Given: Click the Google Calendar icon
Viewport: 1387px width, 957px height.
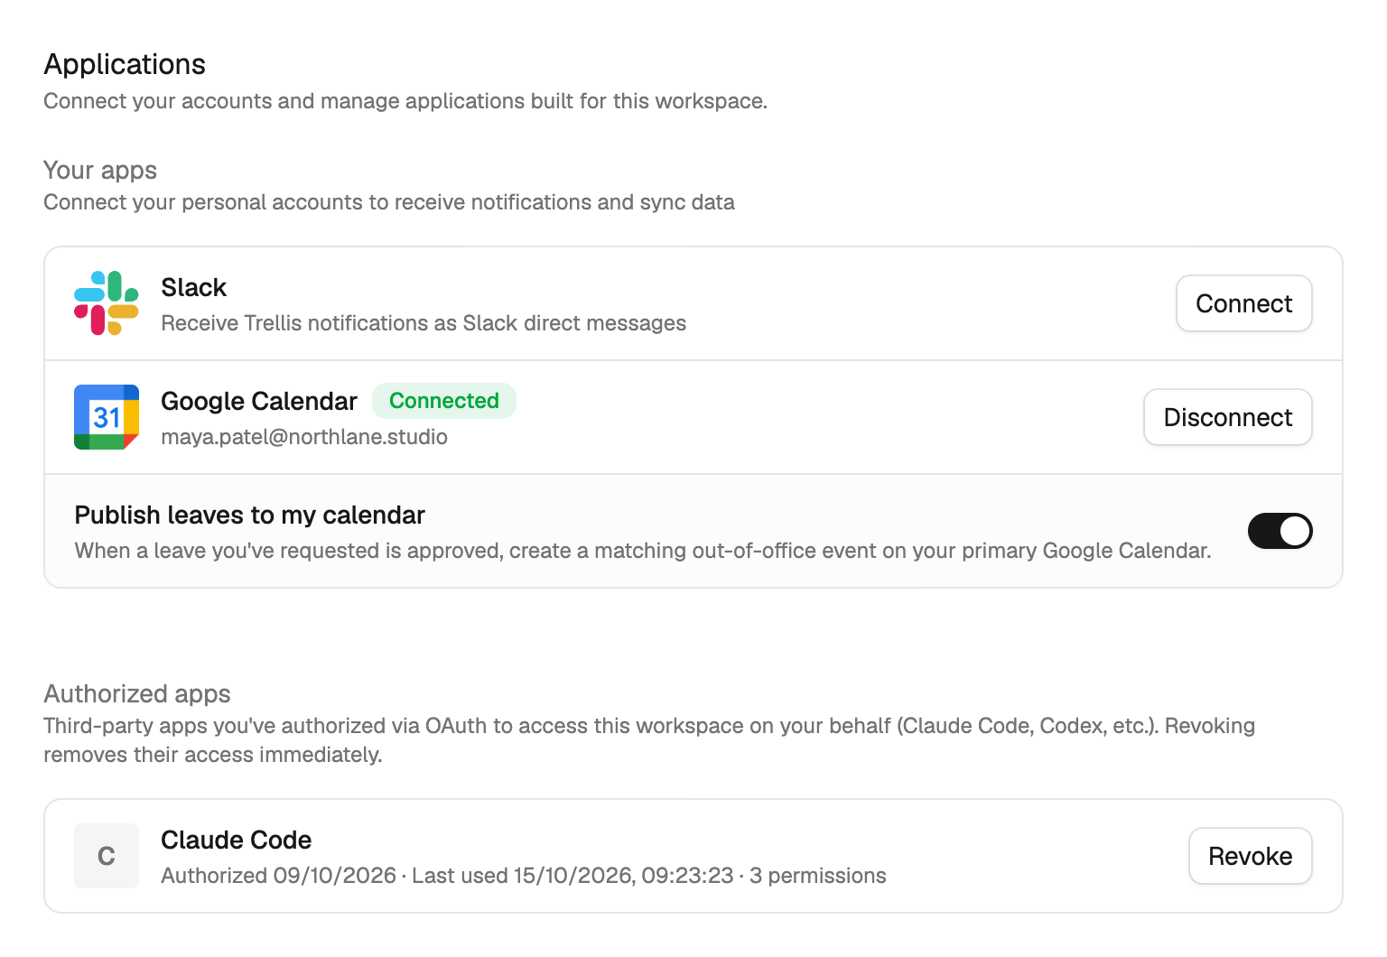Looking at the screenshot, I should click(107, 417).
